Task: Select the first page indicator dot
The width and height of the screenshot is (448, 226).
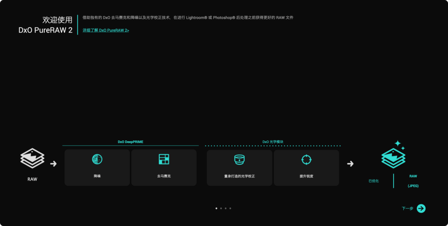Action: pos(216,209)
